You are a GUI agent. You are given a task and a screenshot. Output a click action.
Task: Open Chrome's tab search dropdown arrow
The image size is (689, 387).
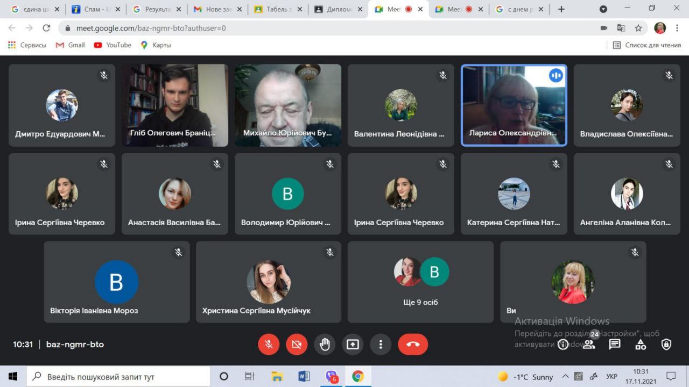coord(603,9)
